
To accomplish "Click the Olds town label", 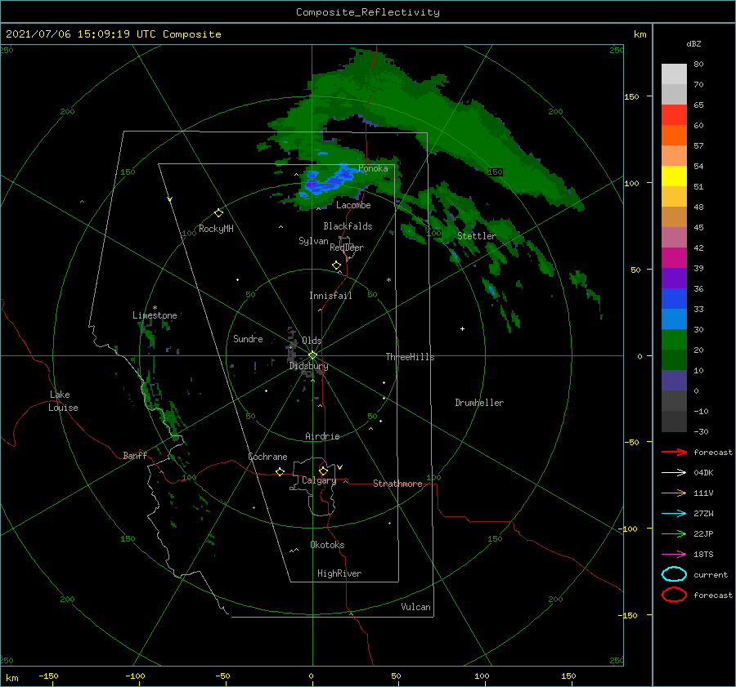I will 312,341.
